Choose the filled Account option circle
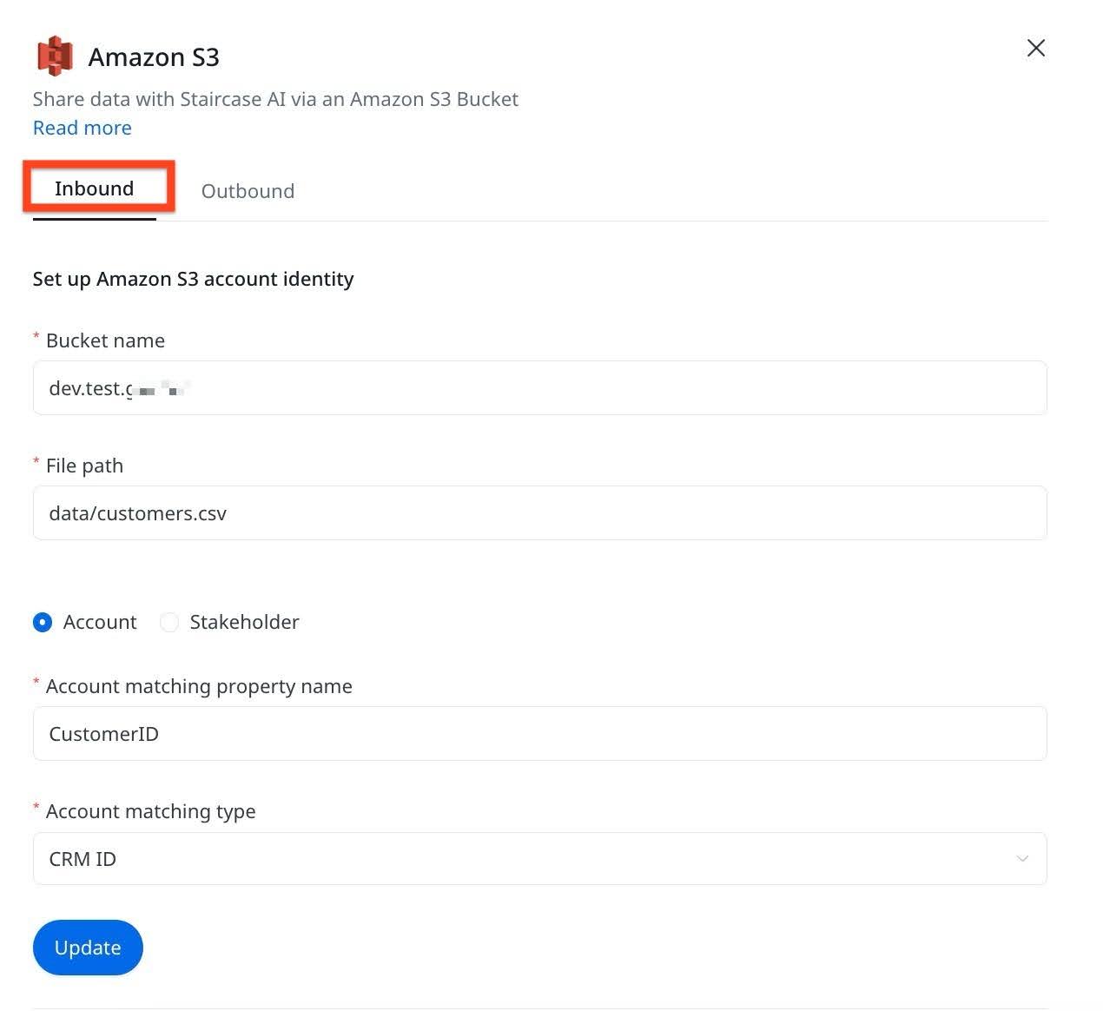Image resolution: width=1103 pixels, height=1011 pixels. 43,622
